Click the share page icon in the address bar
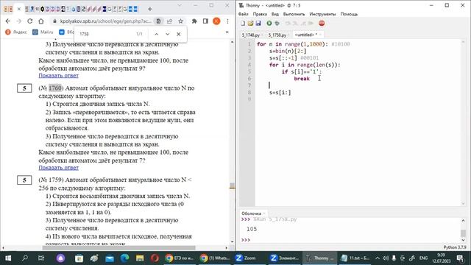 coord(170,21)
